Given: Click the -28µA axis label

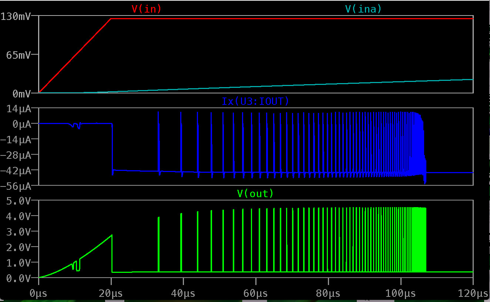Looking at the screenshot, I should pos(15,156).
